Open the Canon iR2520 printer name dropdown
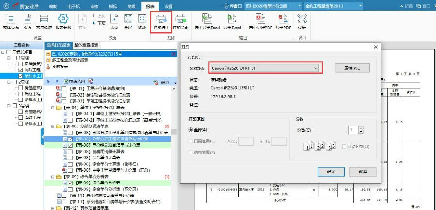This screenshot has width=436, height=210. point(316,68)
